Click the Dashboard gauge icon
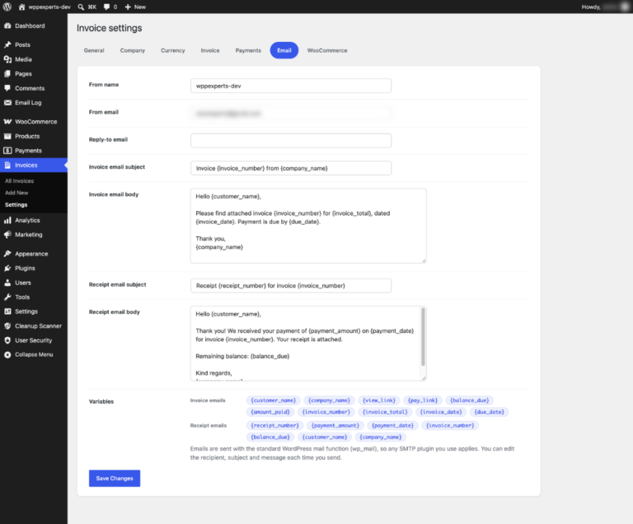The height and width of the screenshot is (524, 633). click(7, 26)
